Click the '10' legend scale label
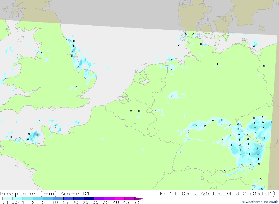 tap(55, 202)
